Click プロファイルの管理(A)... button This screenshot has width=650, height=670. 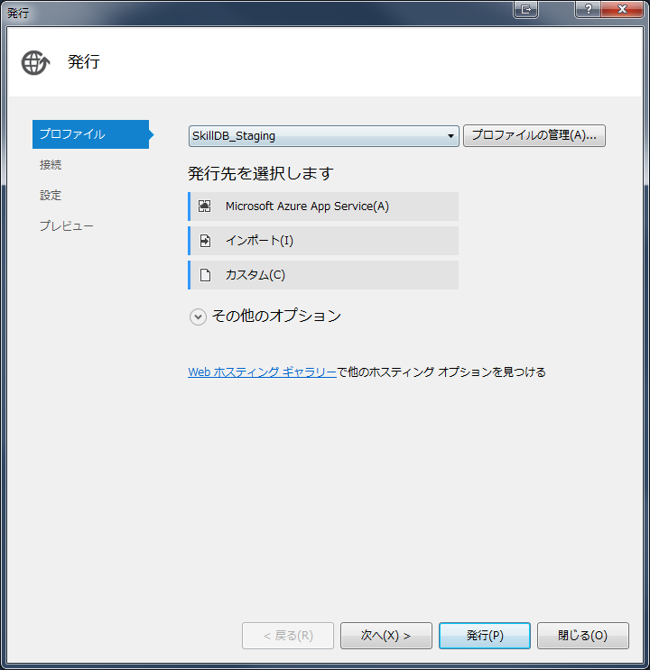point(534,136)
